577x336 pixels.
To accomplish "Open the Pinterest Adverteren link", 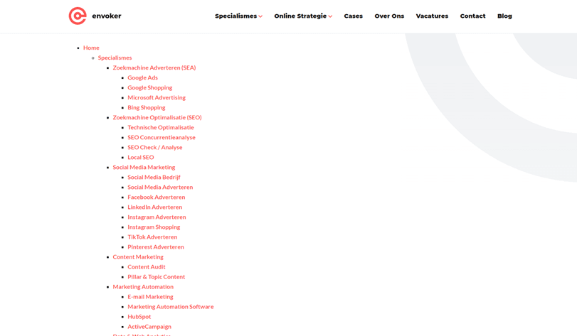I will tap(156, 246).
